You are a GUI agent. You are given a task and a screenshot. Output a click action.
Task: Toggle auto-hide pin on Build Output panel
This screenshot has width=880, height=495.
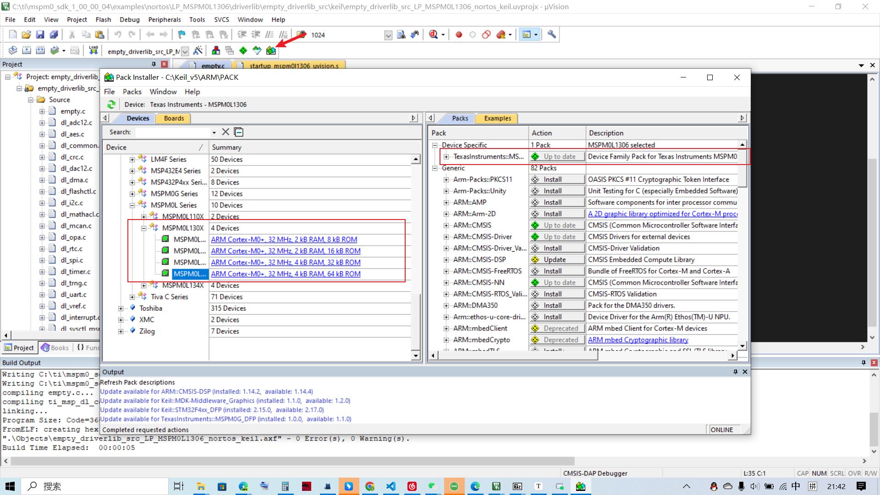click(x=863, y=363)
